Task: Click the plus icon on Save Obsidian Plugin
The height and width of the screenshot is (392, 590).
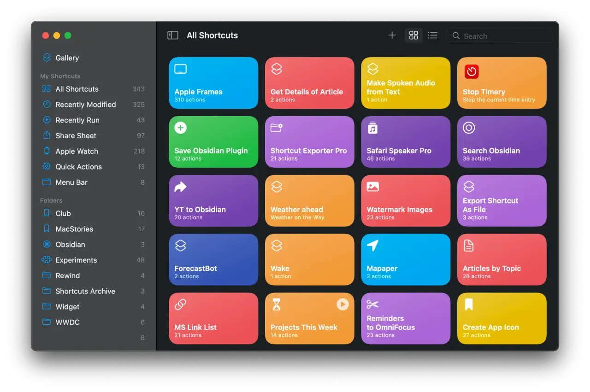Action: coord(181,128)
